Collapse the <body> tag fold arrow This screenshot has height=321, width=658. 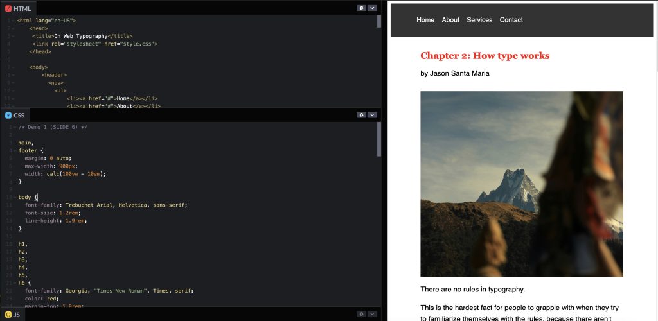tap(14, 67)
